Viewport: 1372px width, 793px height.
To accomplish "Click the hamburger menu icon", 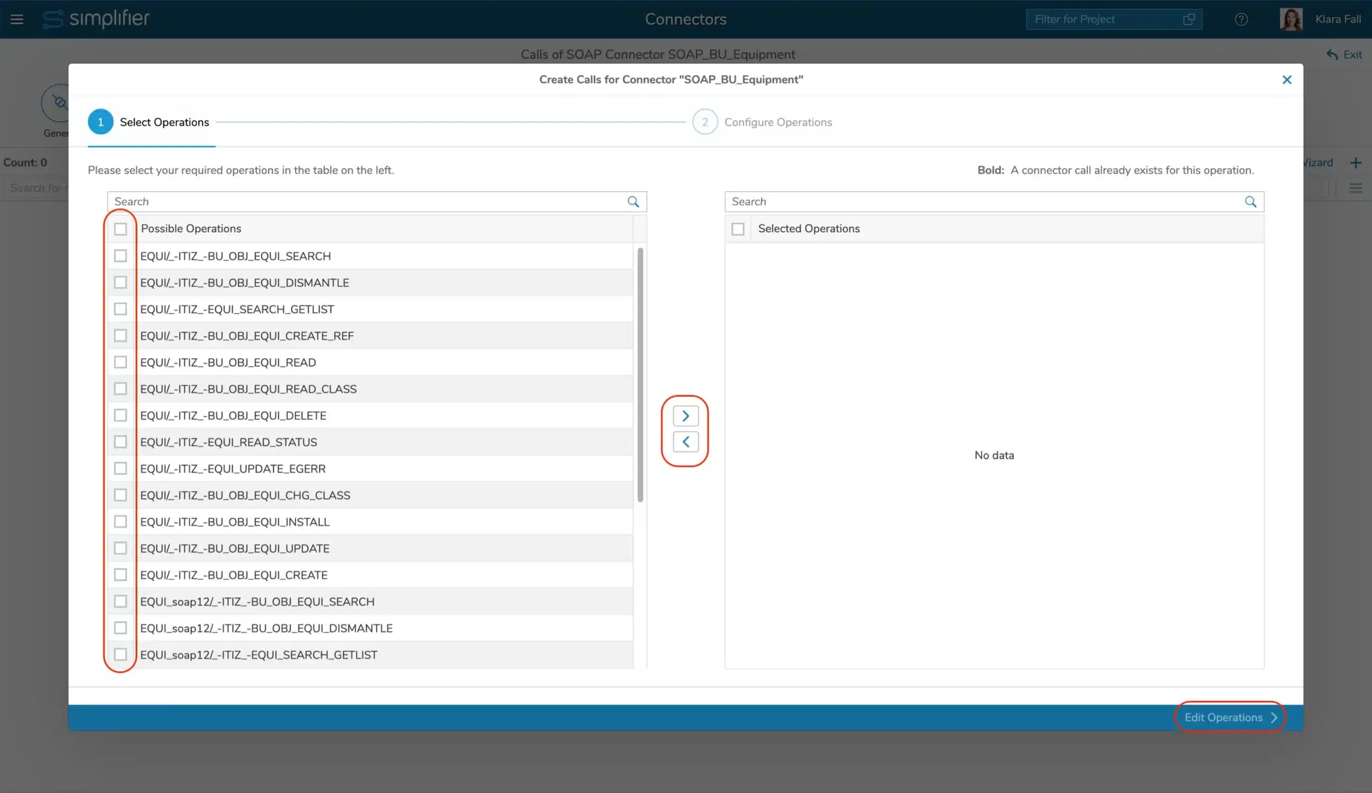I will click(17, 20).
